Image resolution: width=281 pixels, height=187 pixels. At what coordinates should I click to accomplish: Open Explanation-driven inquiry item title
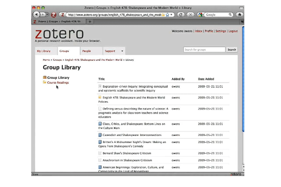click(x=133, y=88)
